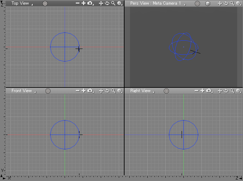Click the minus icon in Top View
Viewport: 243px width, 181px height.
pos(78,3)
